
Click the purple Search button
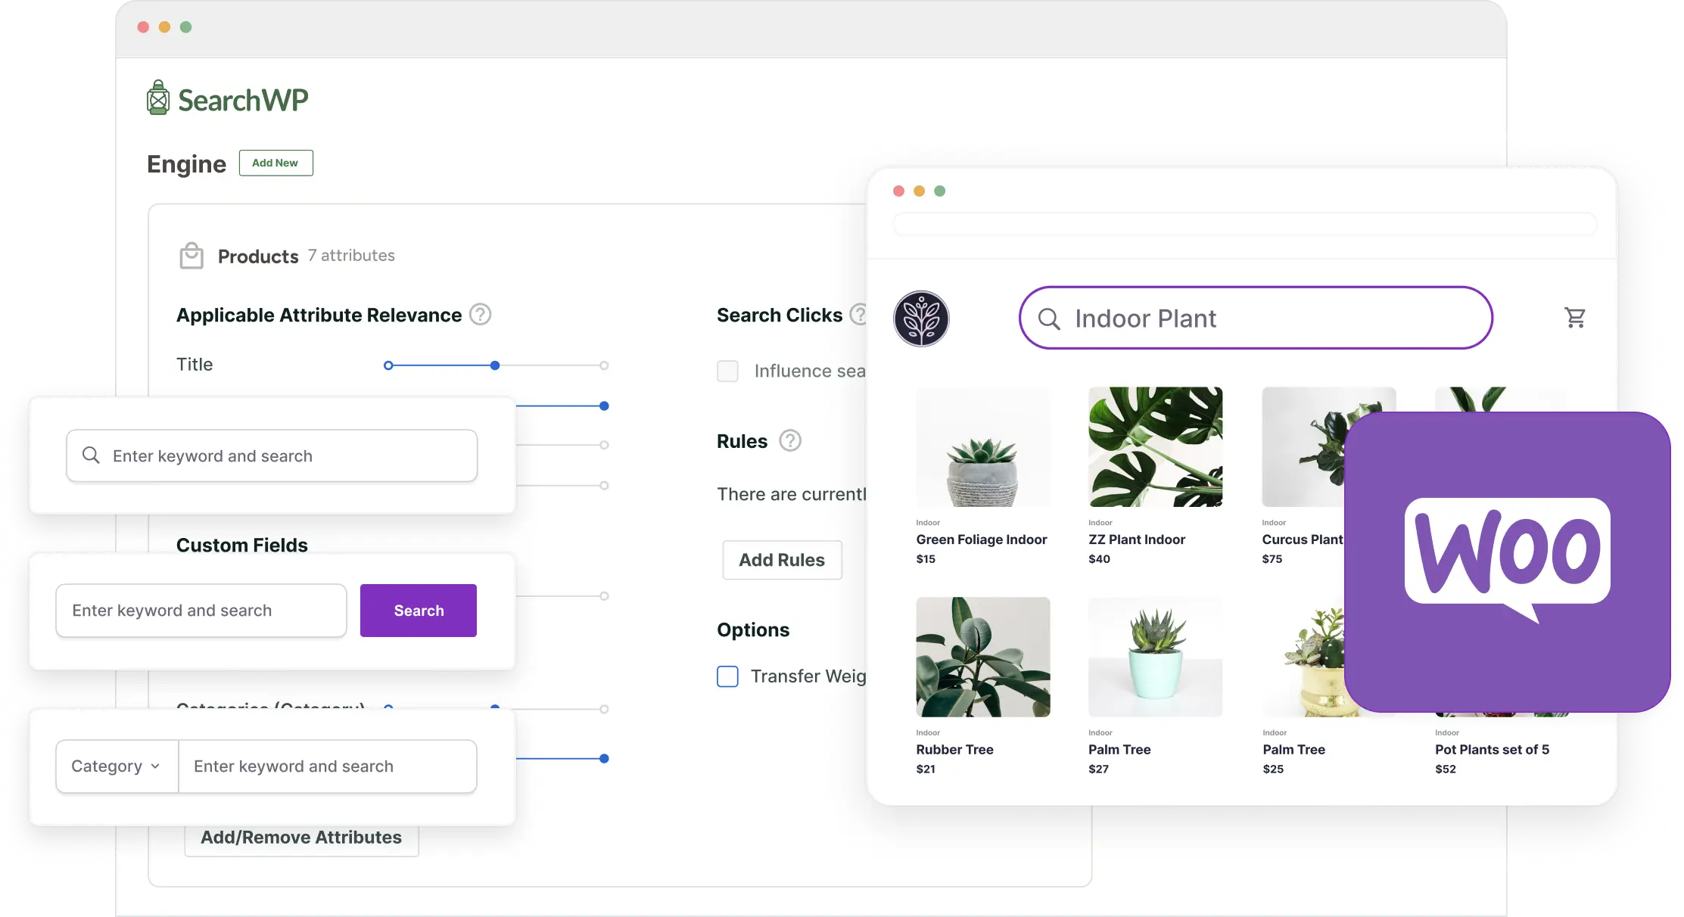coord(419,611)
